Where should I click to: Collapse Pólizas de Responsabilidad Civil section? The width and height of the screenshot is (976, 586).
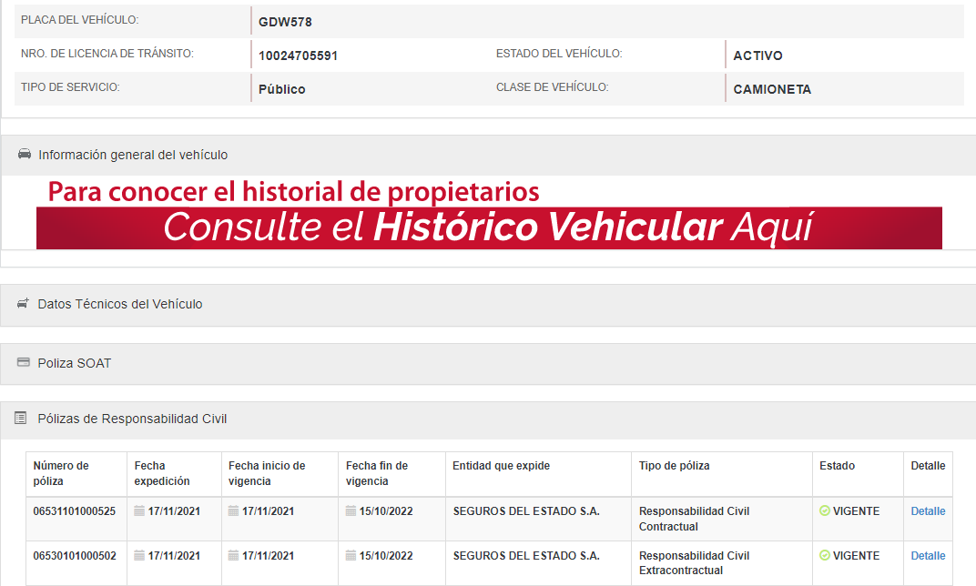pos(132,419)
